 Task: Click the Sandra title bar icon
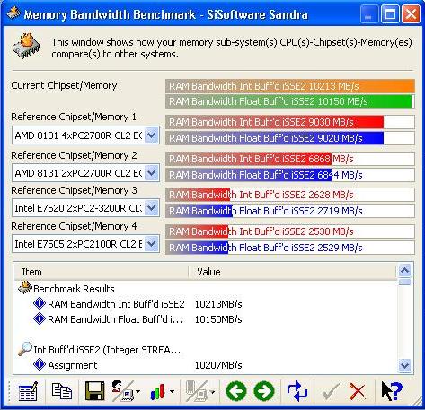pyautogui.click(x=13, y=13)
